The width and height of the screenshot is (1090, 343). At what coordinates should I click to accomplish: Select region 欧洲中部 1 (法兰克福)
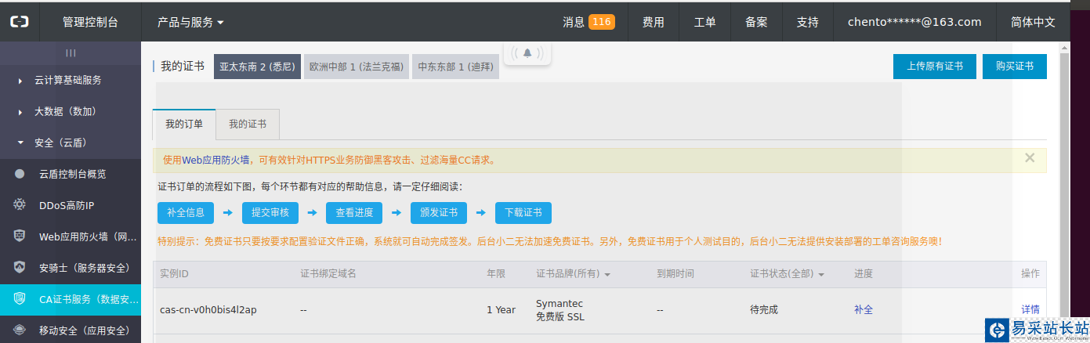click(357, 67)
